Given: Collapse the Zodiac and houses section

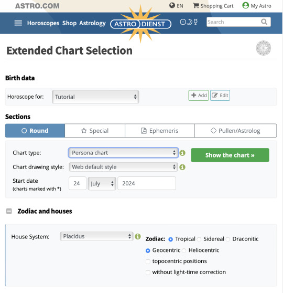Looking at the screenshot, I should pyautogui.click(x=9, y=211).
